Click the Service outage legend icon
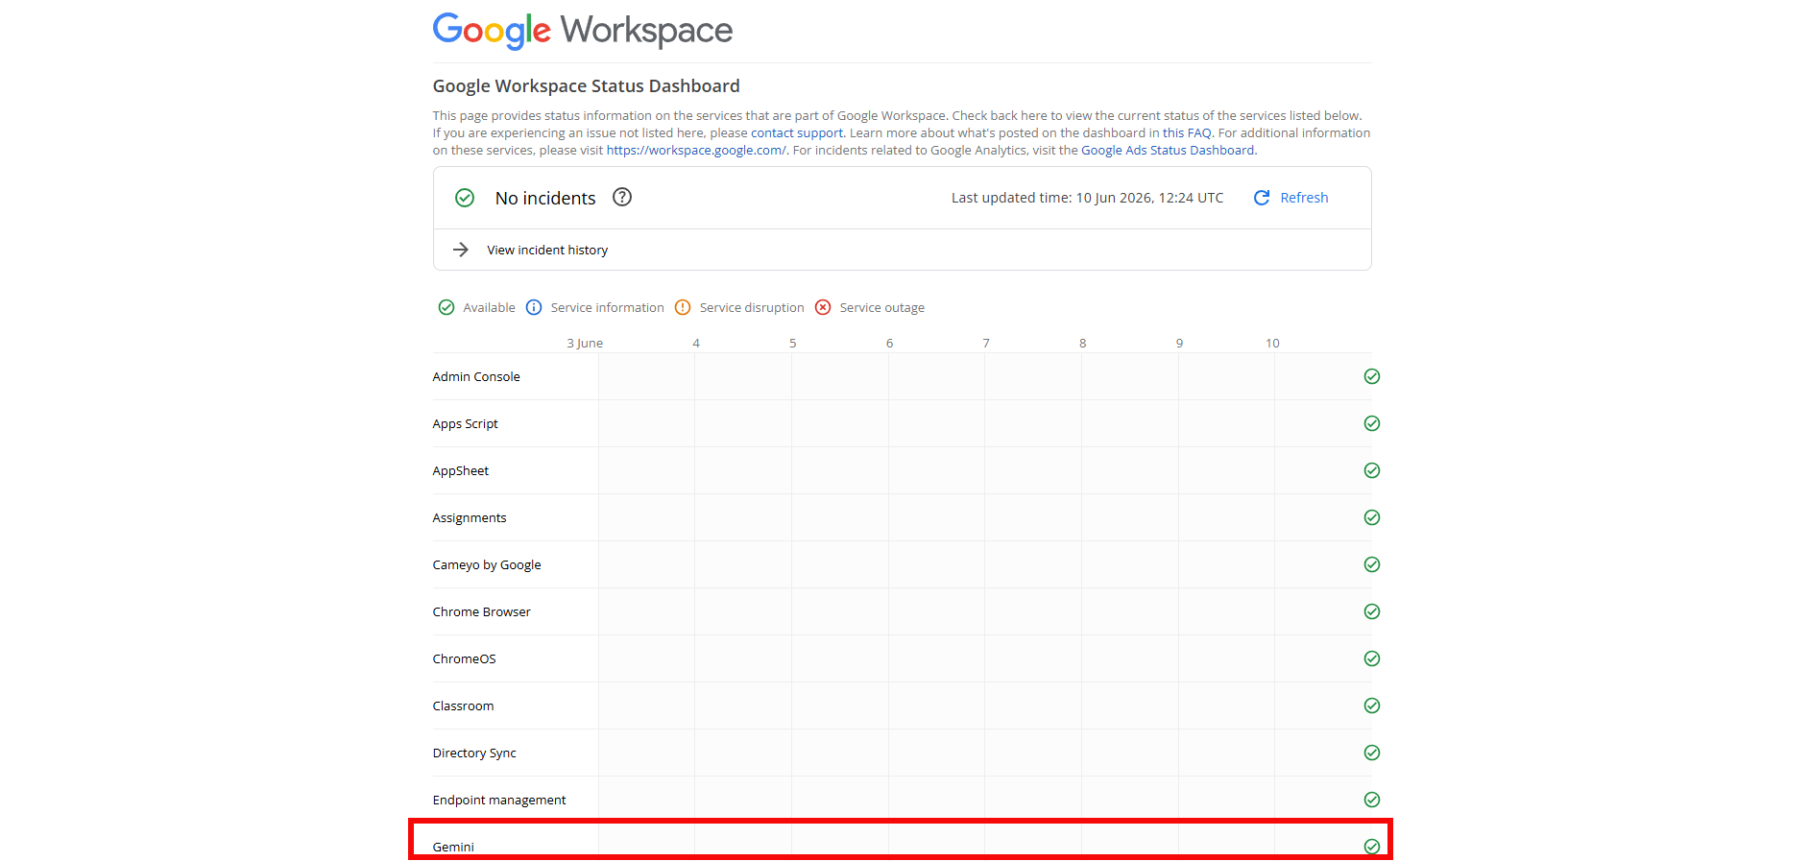1809x861 pixels. tap(823, 307)
